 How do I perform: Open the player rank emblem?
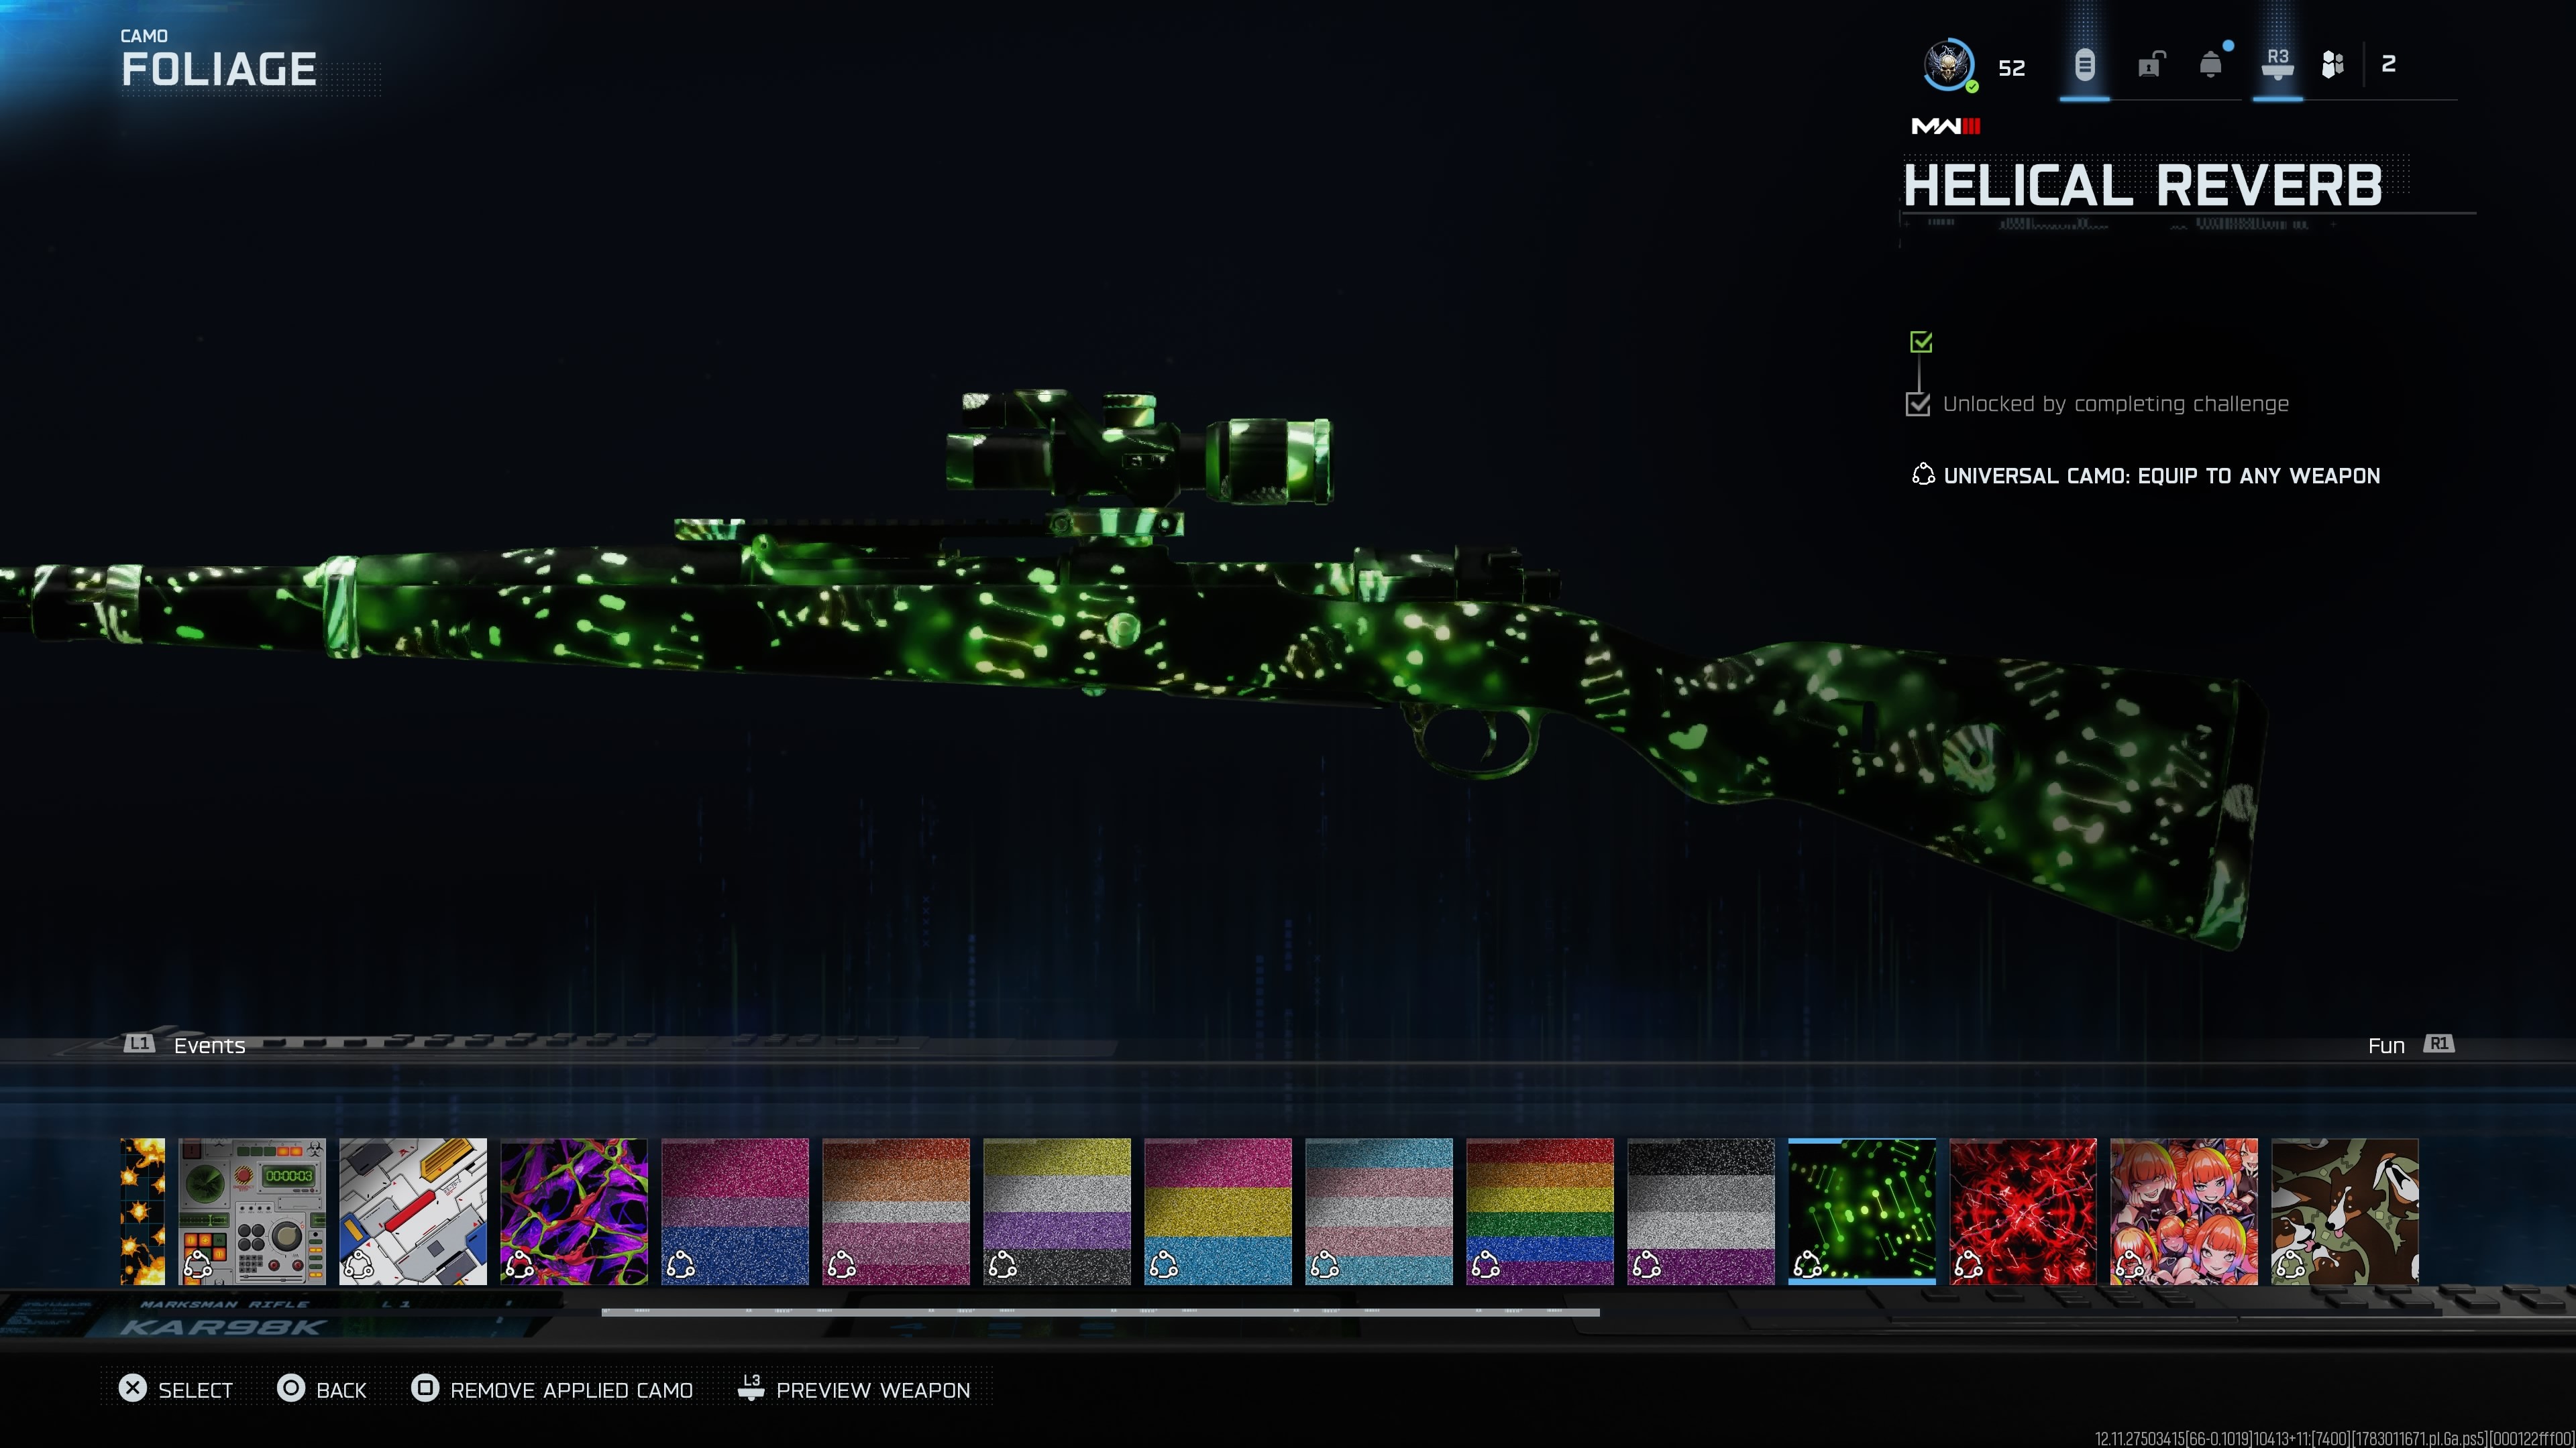(x=1948, y=66)
